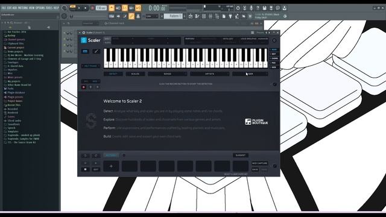386x217 pixels.
Task: Open the Scaler settings gear icon
Action: (x=274, y=40)
